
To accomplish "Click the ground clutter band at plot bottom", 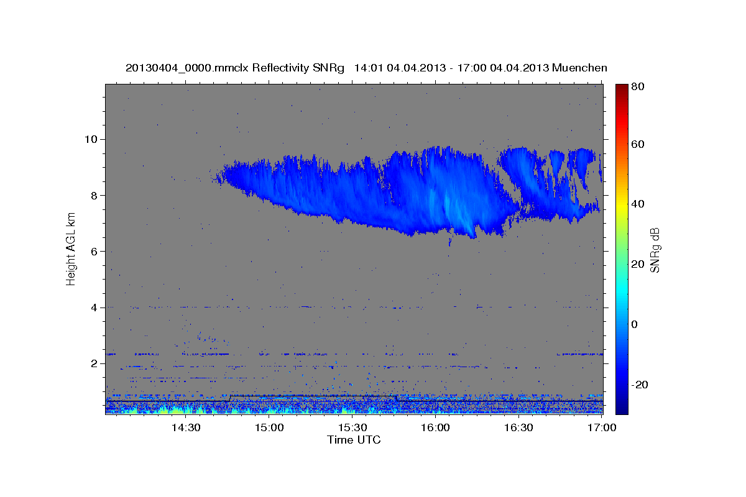I will 354,404.
